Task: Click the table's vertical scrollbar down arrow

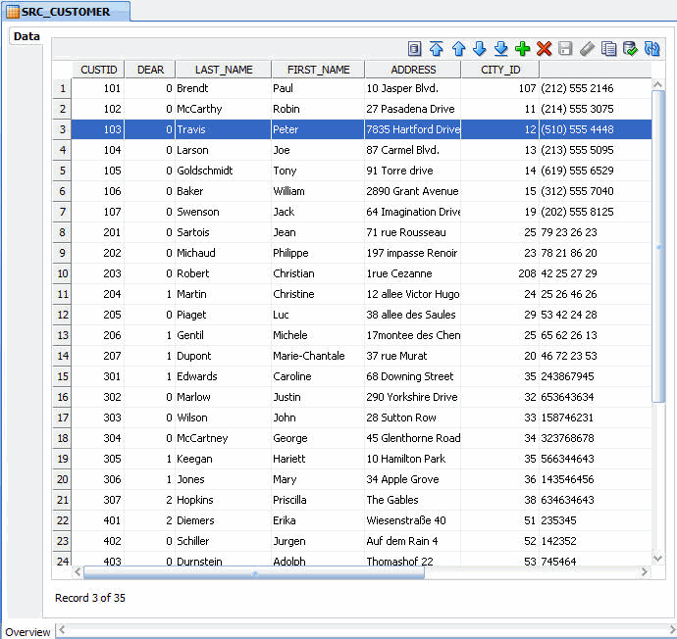Action: click(657, 559)
